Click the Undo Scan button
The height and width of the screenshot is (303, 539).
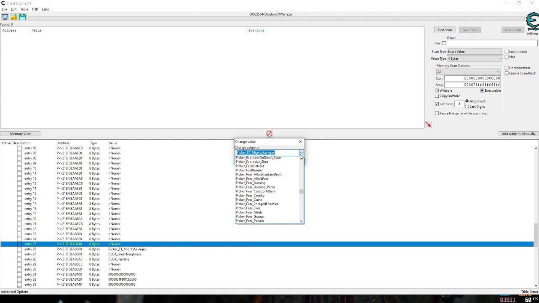(x=513, y=30)
